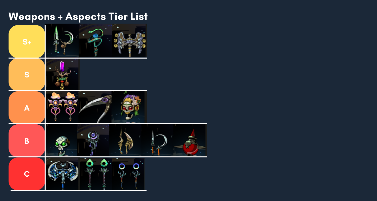Select the purple crystal antler torch in S
377x201 pixels.
click(62, 74)
